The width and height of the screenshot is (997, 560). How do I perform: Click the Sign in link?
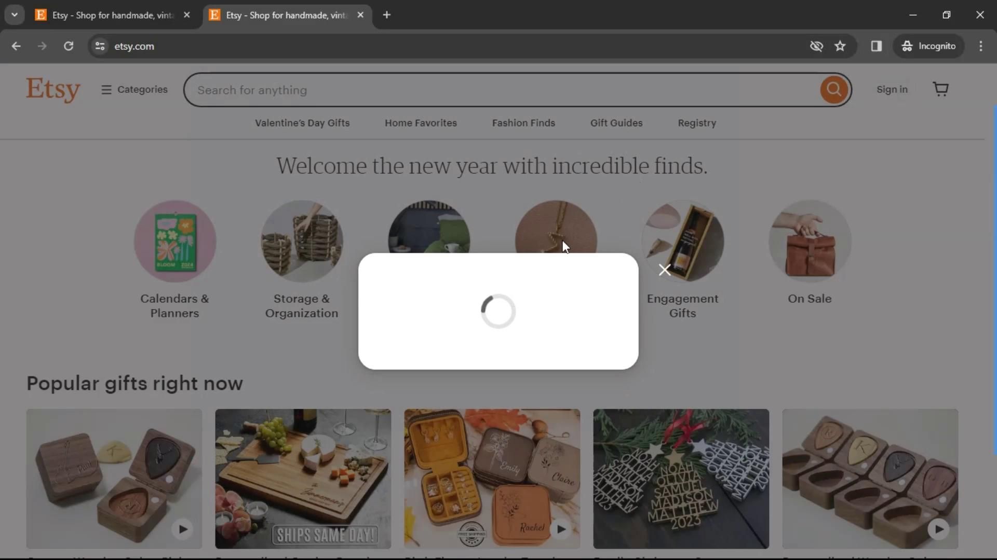892,89
